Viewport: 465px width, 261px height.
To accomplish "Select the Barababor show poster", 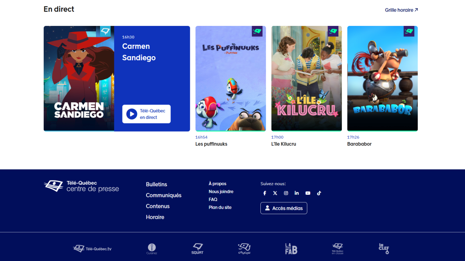I will (382, 79).
